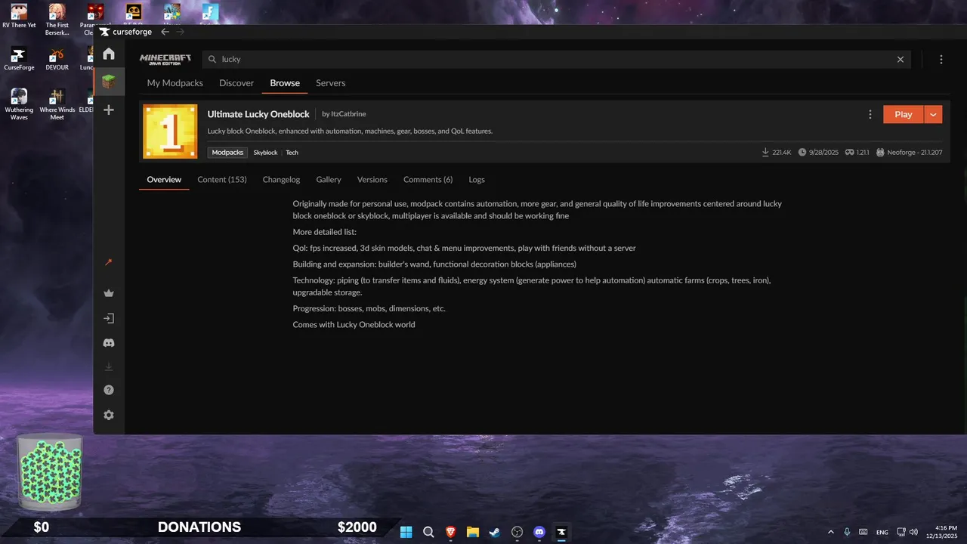Open author ItzCatbrine's profile link

coord(348,114)
